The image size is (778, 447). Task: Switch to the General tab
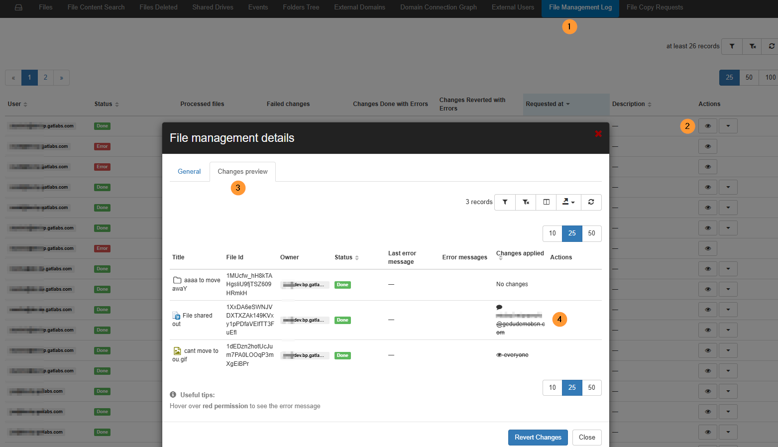(x=189, y=172)
